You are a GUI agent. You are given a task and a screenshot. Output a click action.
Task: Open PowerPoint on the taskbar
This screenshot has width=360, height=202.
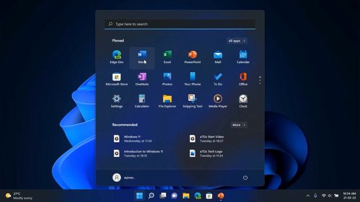pos(221,196)
